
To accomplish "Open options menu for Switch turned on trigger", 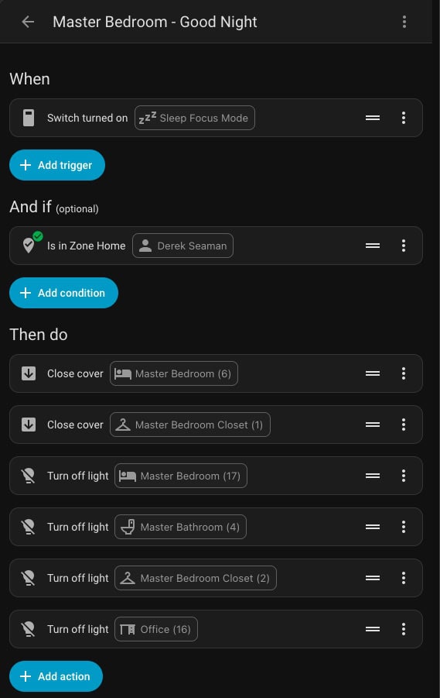I will coord(404,118).
